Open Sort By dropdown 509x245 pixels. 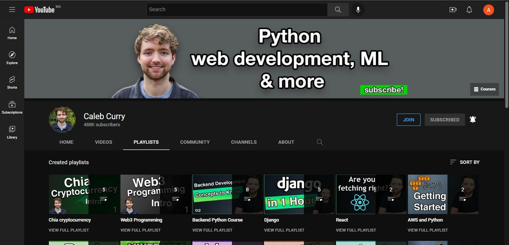pyautogui.click(x=465, y=162)
